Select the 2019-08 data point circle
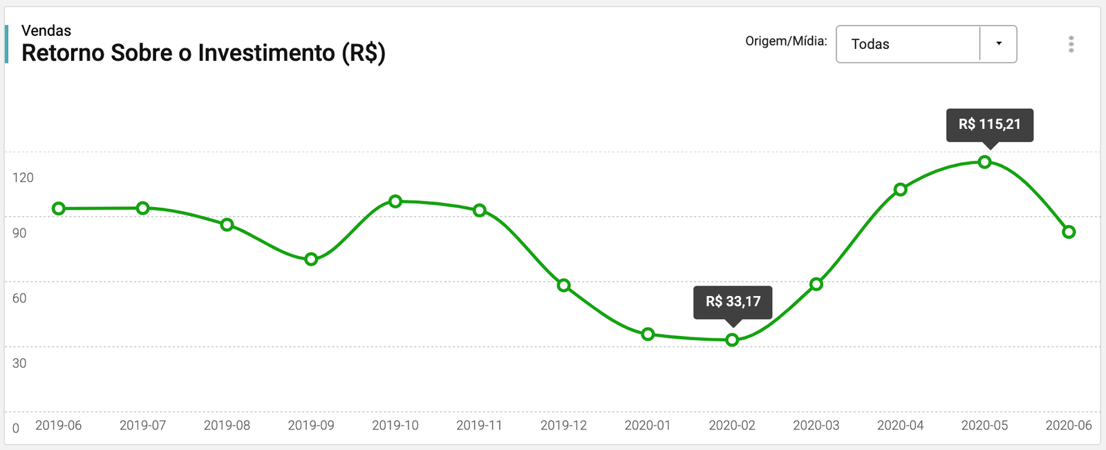The width and height of the screenshot is (1106, 450). (x=227, y=225)
